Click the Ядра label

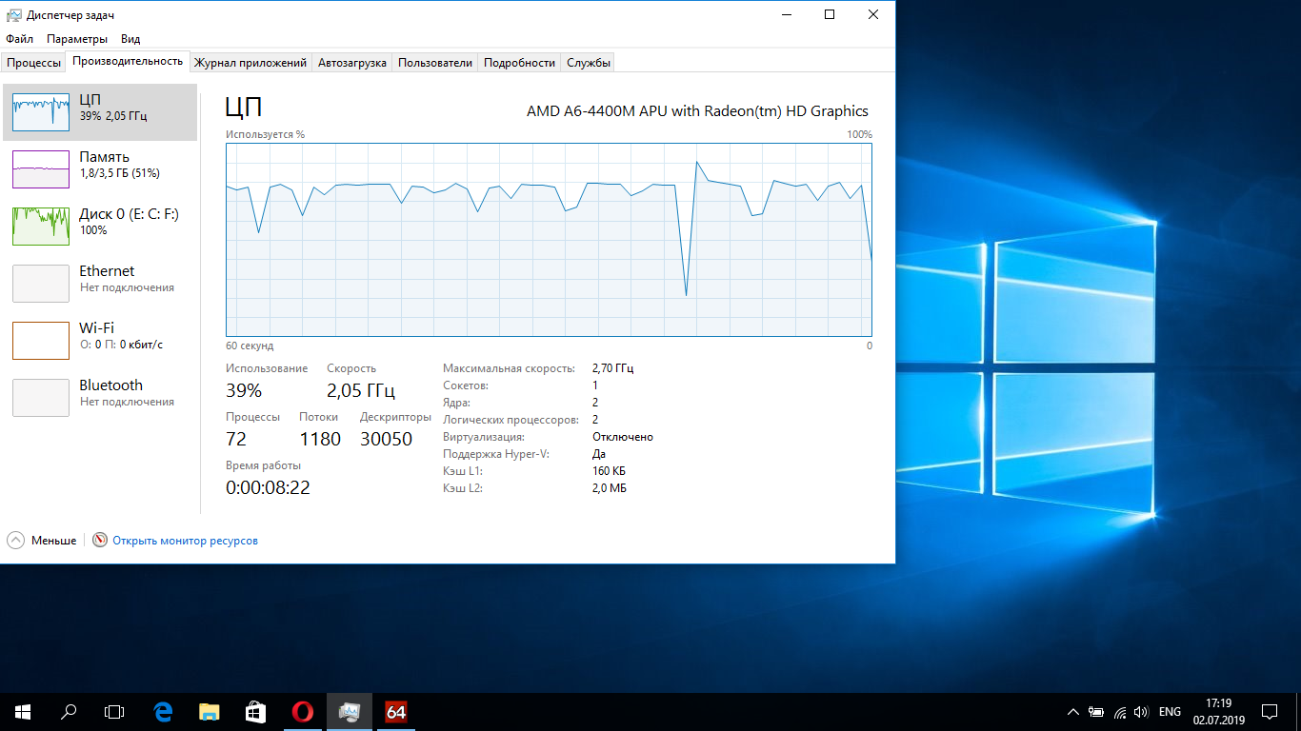pos(456,403)
